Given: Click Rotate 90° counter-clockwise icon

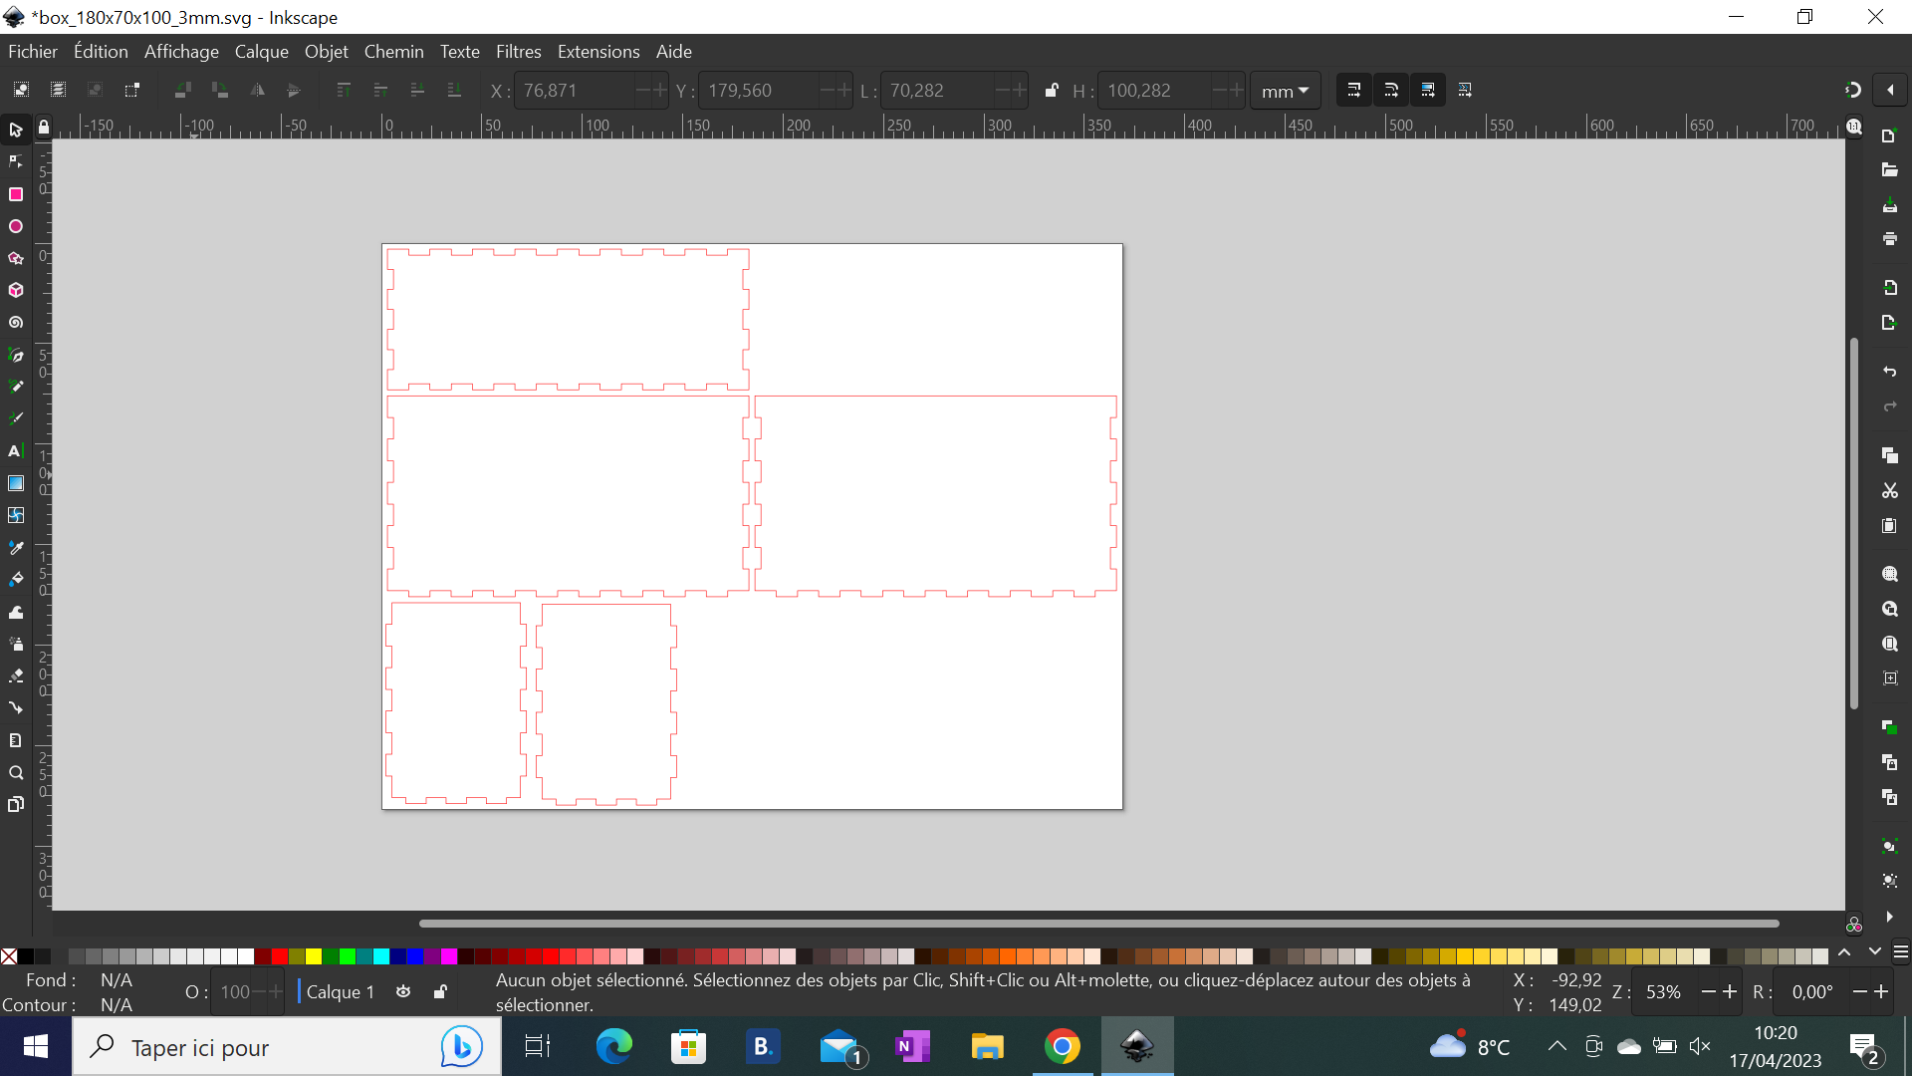Looking at the screenshot, I should 182,90.
